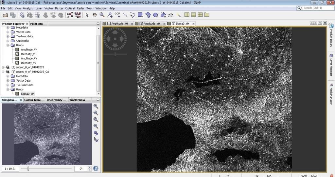The image size is (335, 177).
Task: Expand the Quicklooks folder node
Action: click(x=8, y=41)
